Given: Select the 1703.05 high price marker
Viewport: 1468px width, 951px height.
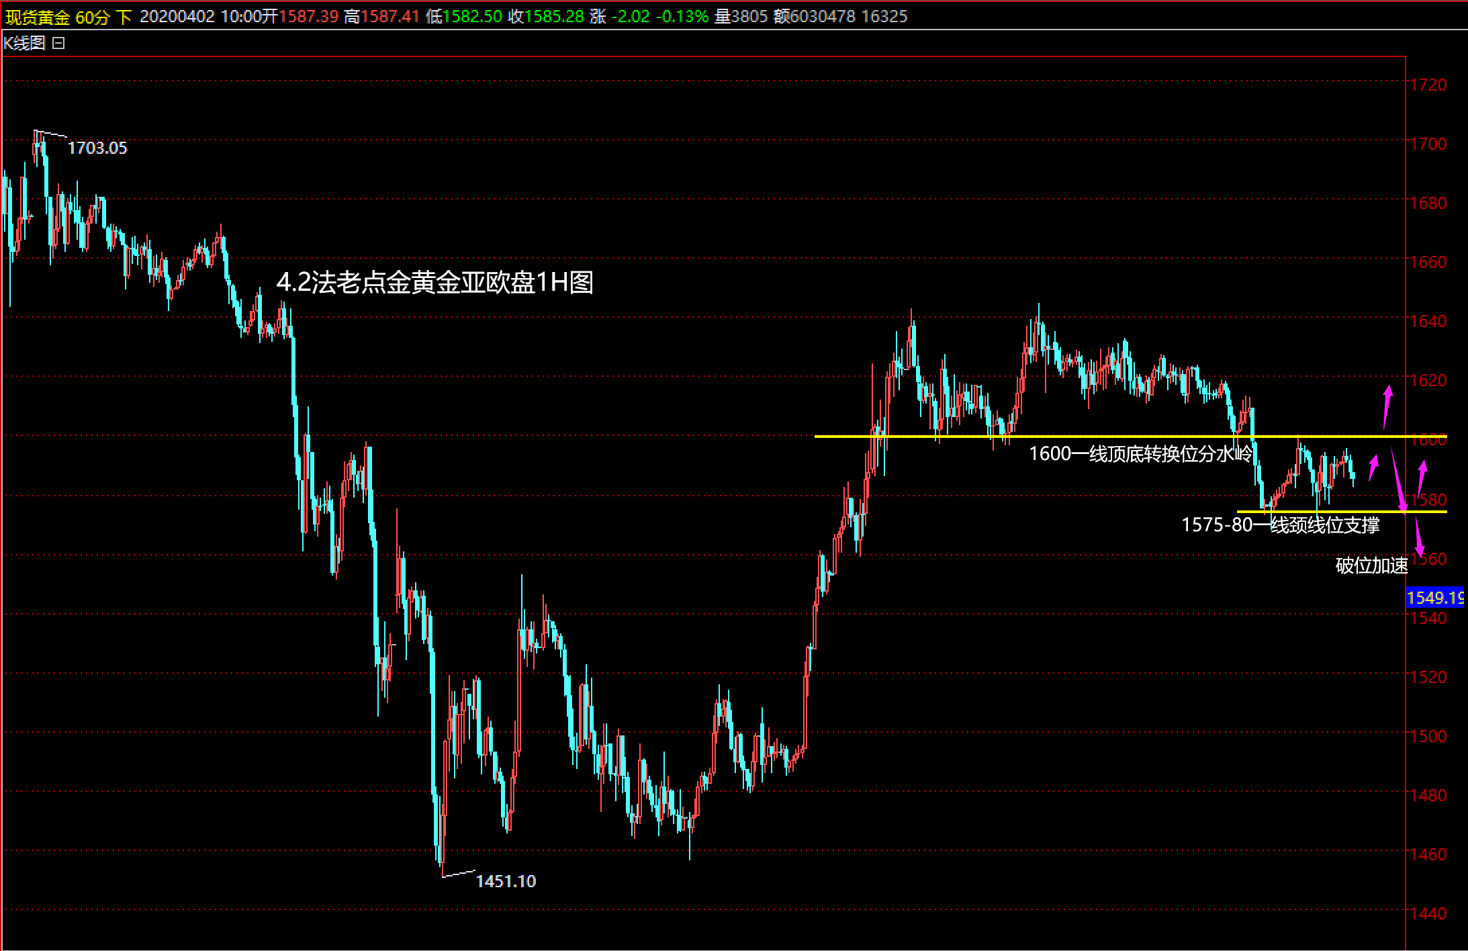Looking at the screenshot, I should 97,148.
